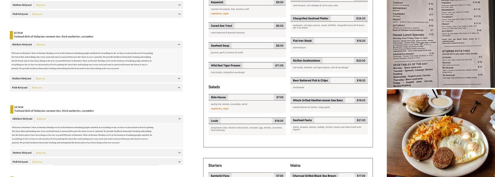Image resolution: width=495 pixels, height=177 pixels.
Task: Click the yellow bar beside first LUNCH heading
Action: click(11, 35)
